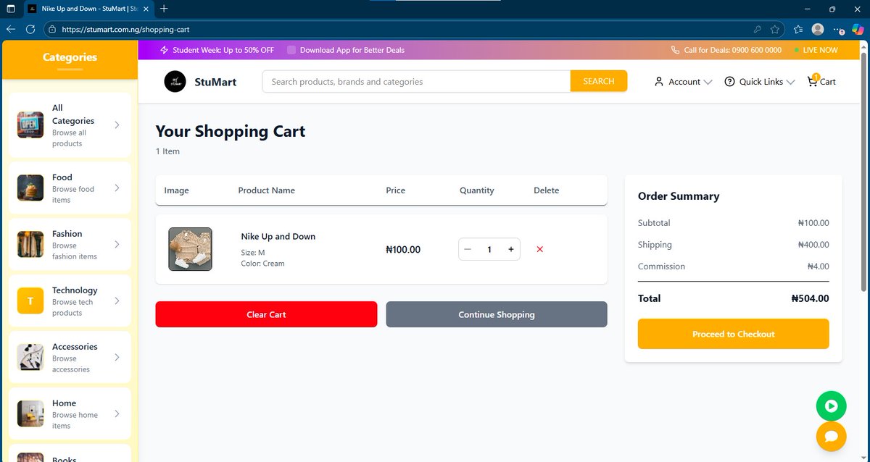The image size is (870, 462).
Task: Click the lightning bolt Student Week icon
Action: tap(165, 50)
